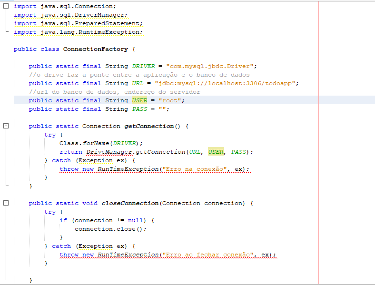375x285 pixels.
Task: Click the 'import java.sql.PreparedStatement;' line
Action: (78, 23)
